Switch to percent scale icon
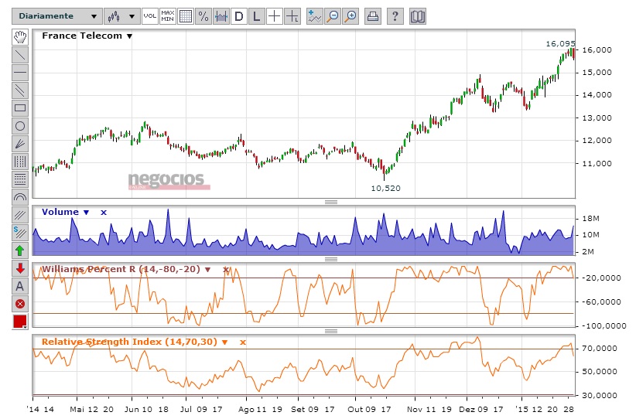 point(203,16)
